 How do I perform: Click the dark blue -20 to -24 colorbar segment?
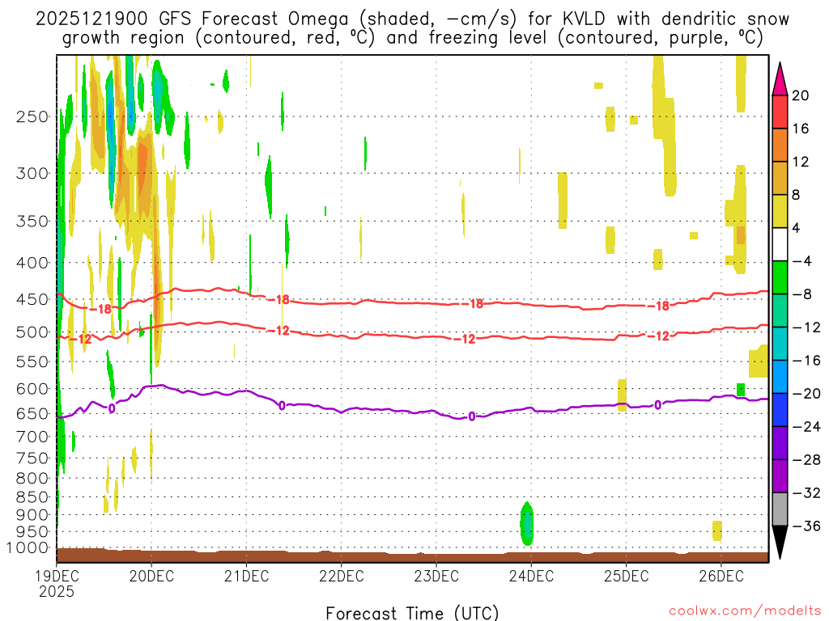click(x=780, y=410)
